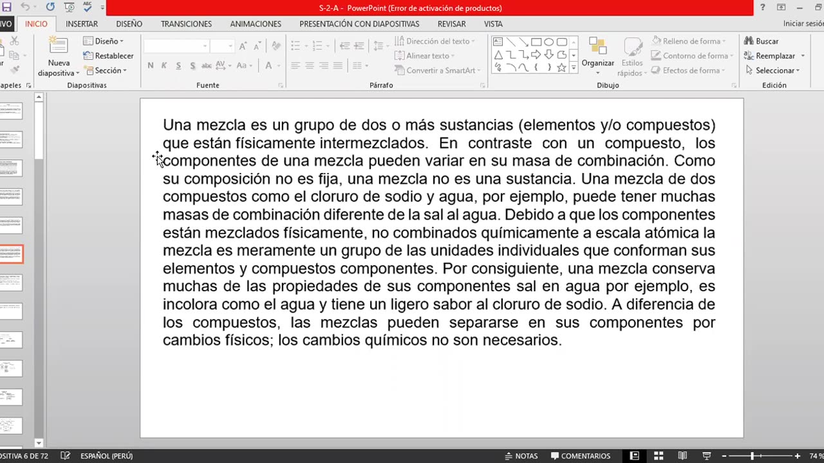Justify text in paragraph group
824x463 pixels.
[x=338, y=66]
